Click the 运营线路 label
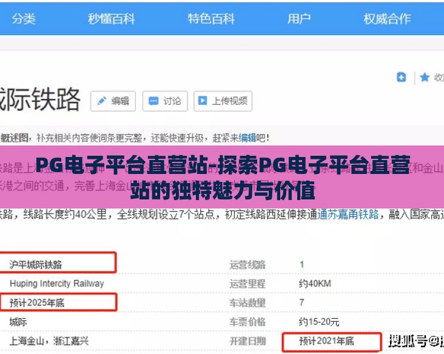 247,264
